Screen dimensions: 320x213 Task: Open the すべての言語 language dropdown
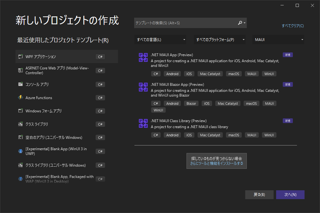161,39
